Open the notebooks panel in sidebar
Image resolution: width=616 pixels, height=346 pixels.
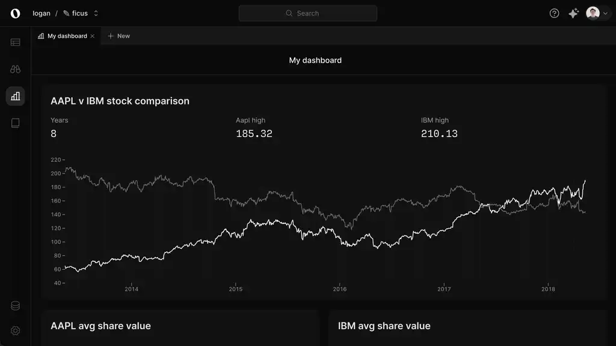coord(16,123)
